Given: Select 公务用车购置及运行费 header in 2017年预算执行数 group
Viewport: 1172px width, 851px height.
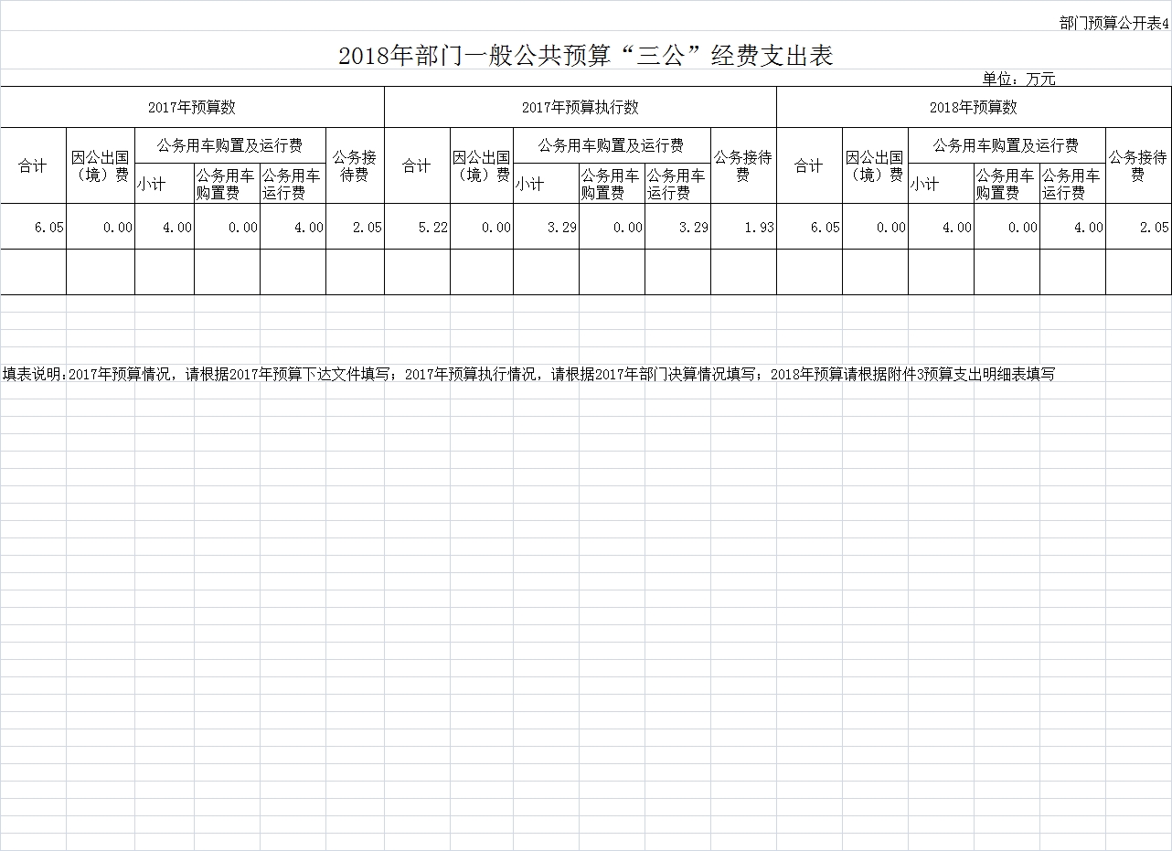Looking at the screenshot, I should point(612,145).
